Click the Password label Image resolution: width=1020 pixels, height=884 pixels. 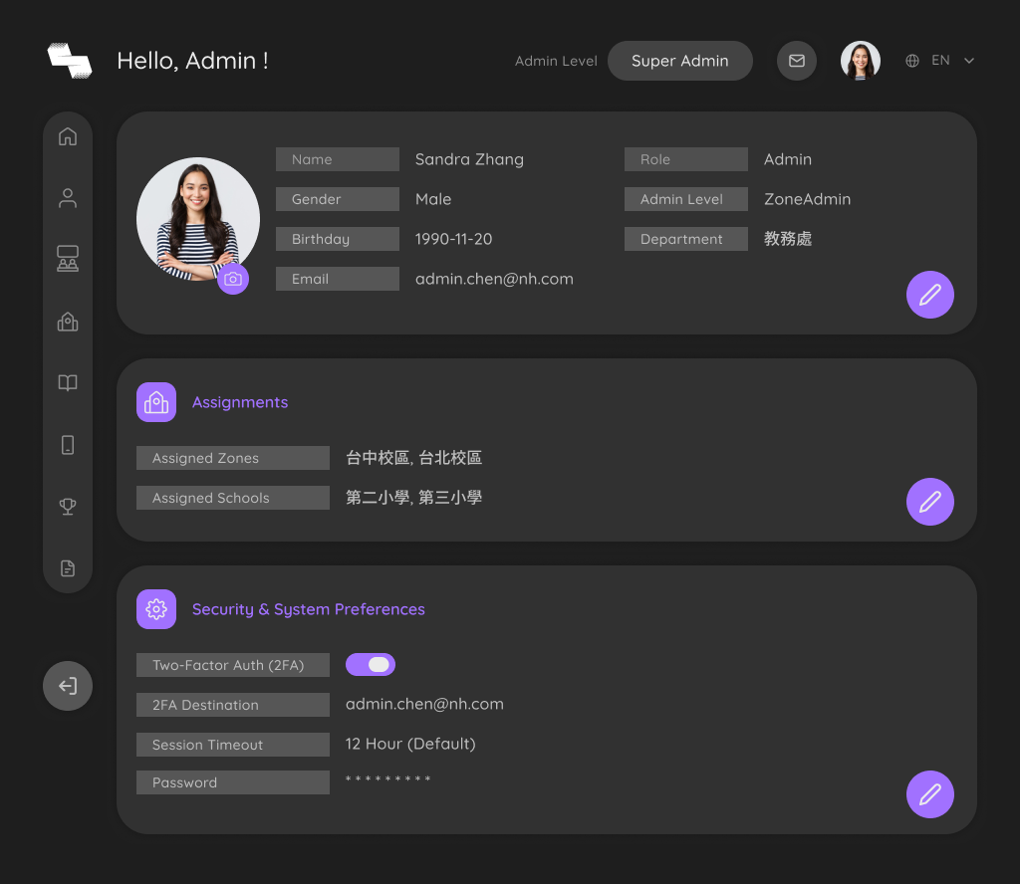pos(233,782)
